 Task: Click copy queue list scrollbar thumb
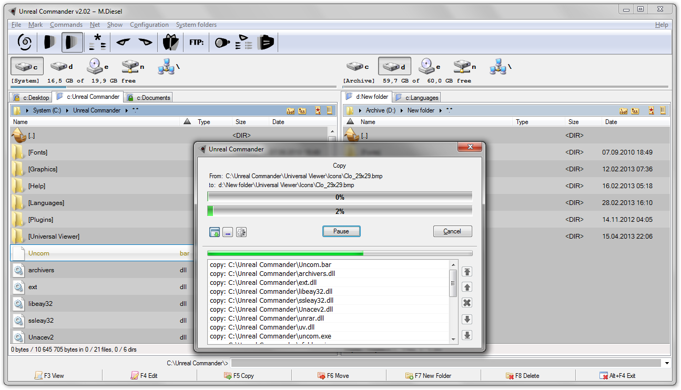coord(453,283)
